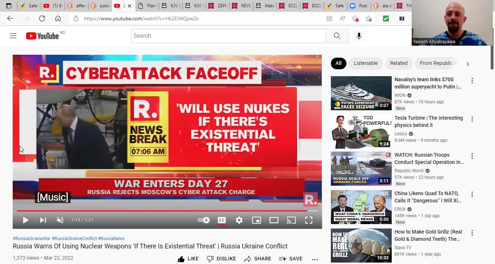Viewport: 495px width, 264px height.
Task: Open video settings gear
Action: coord(239,220)
